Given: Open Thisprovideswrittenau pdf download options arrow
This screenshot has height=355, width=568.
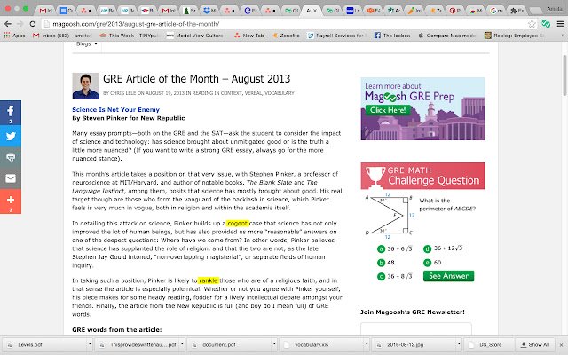Looking at the screenshot, I should tap(182, 345).
